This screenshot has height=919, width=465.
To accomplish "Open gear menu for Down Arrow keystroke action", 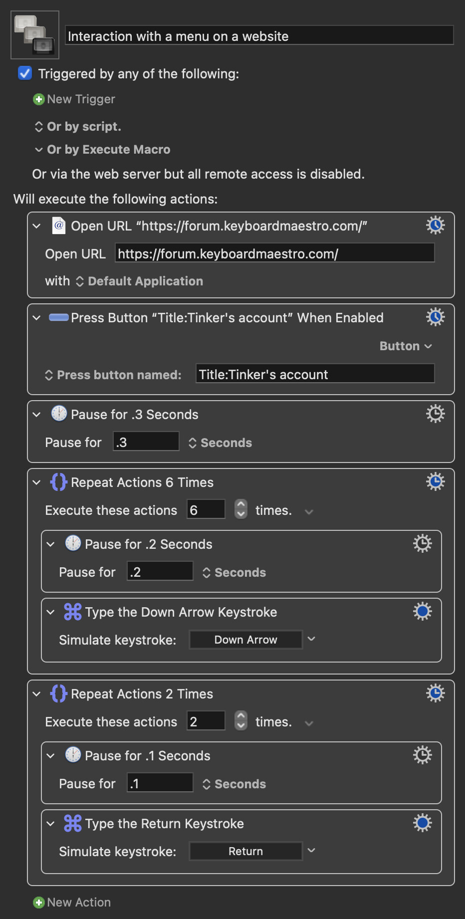I will (x=422, y=612).
